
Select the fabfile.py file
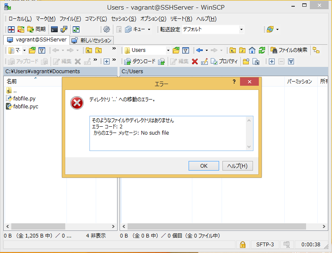[x=21, y=98]
